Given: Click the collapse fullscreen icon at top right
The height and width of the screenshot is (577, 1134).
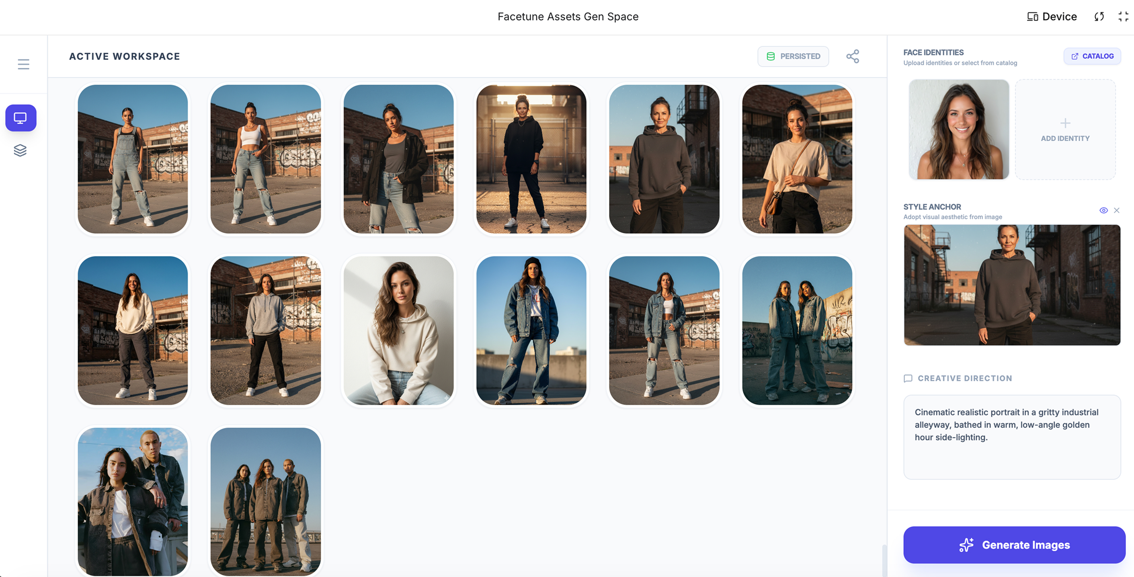Looking at the screenshot, I should [1124, 17].
